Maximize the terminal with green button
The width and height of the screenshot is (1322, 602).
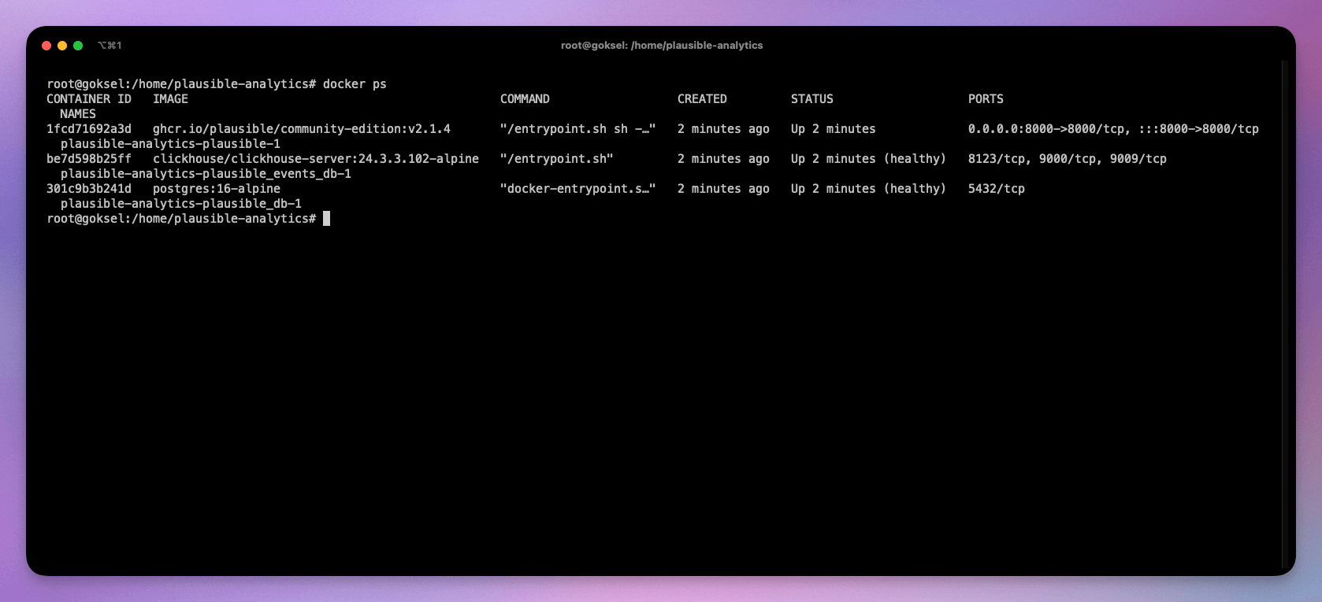tap(78, 46)
